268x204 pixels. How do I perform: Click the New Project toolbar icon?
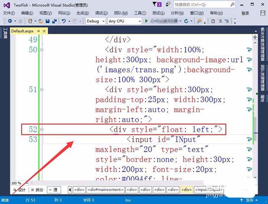pos(30,21)
